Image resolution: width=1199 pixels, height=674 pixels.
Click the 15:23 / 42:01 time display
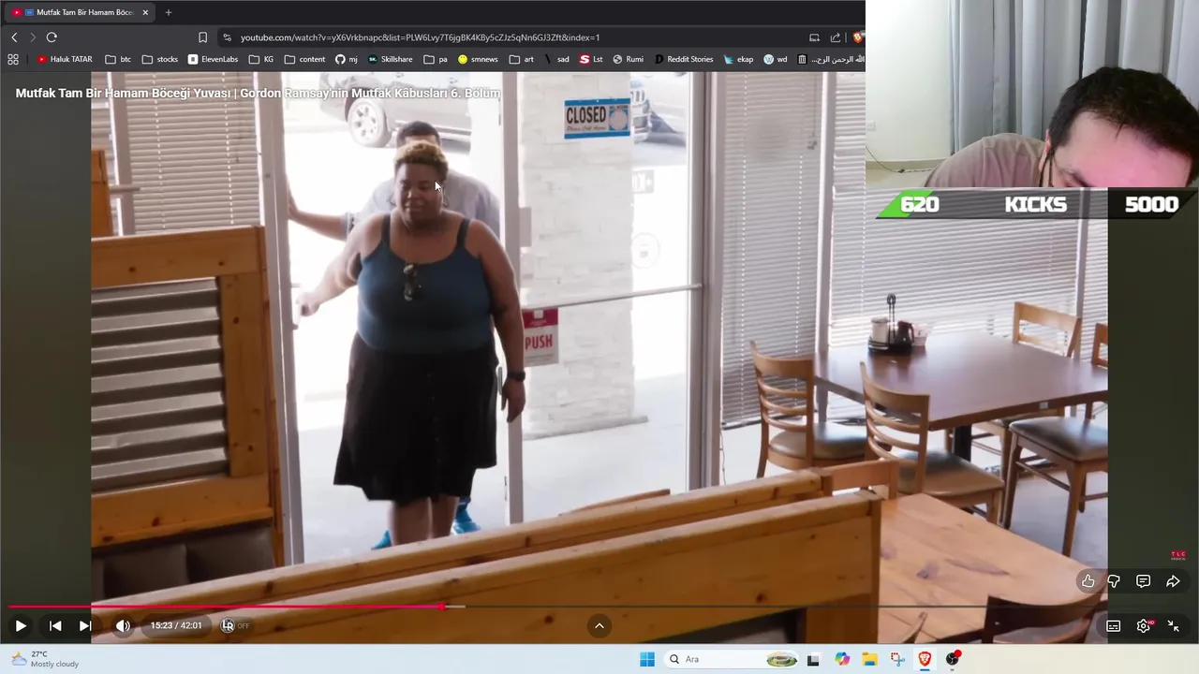click(x=176, y=625)
